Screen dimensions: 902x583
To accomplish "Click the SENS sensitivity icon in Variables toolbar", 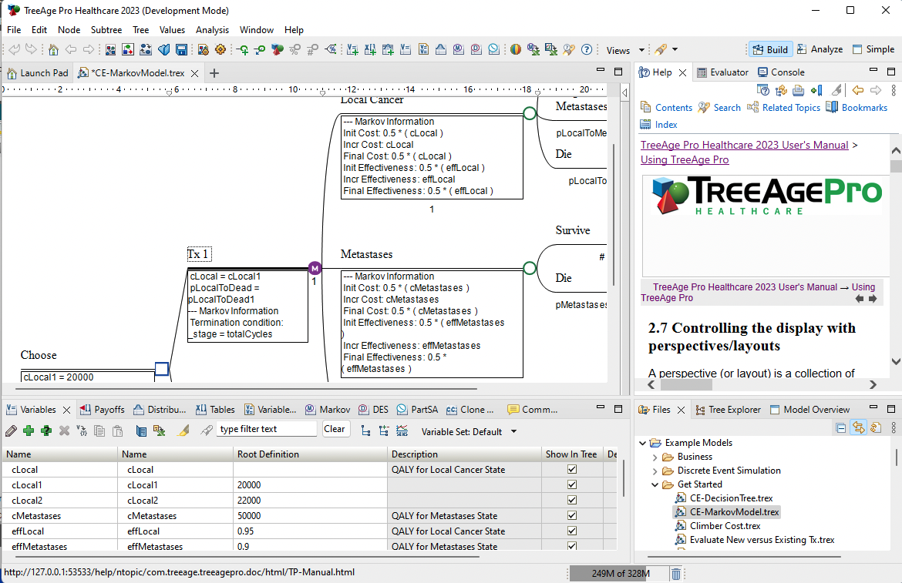I will 402,431.
